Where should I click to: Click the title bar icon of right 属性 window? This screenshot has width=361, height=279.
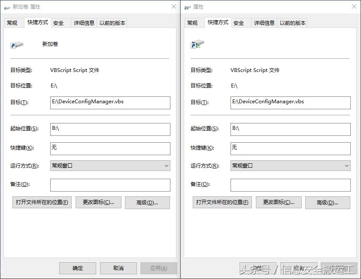point(187,6)
